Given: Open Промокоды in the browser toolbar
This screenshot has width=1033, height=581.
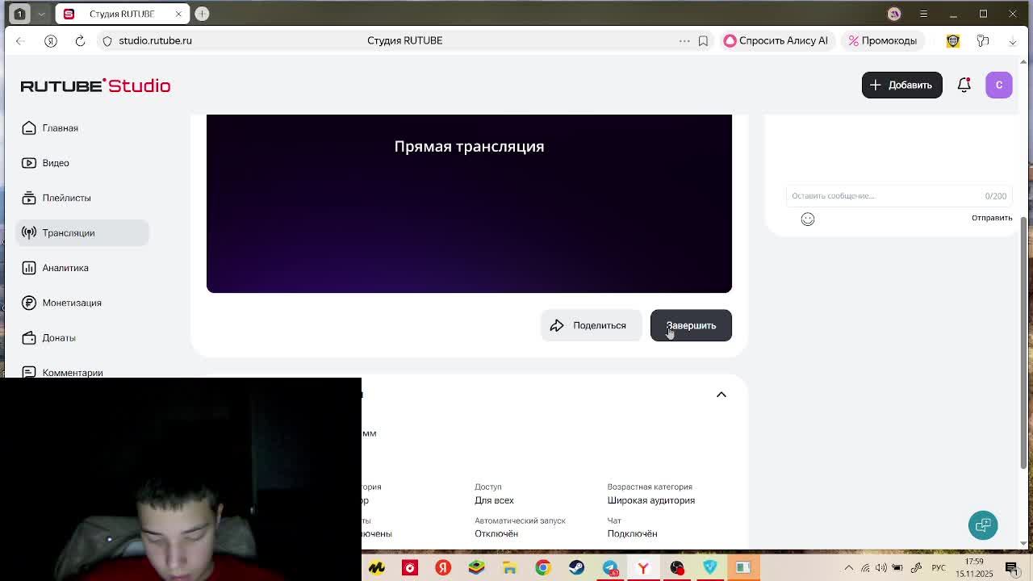Looking at the screenshot, I should [x=882, y=40].
